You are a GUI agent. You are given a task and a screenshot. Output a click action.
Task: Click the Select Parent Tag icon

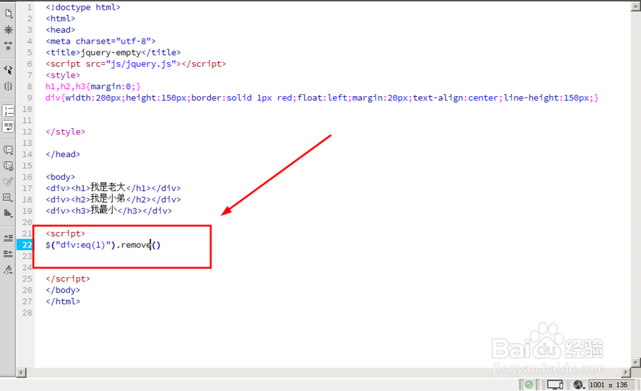pos(8,70)
